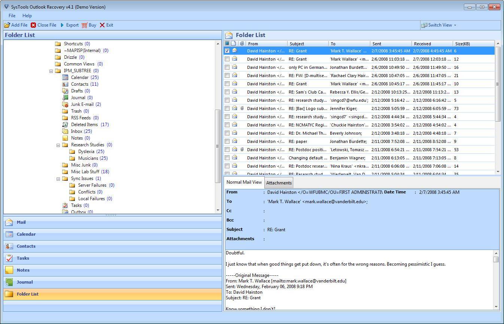Open the Mail pane button
The height and width of the screenshot is (324, 504).
click(113, 222)
